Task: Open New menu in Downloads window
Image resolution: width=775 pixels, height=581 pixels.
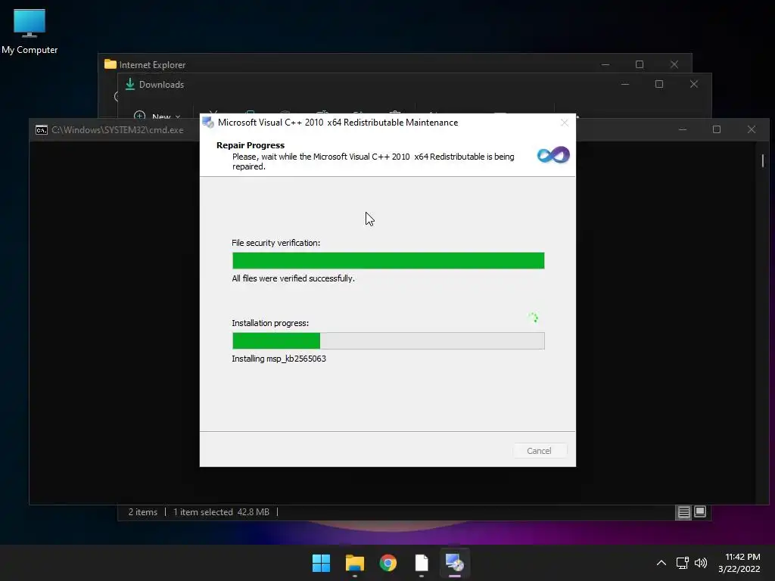Action: tap(158, 116)
